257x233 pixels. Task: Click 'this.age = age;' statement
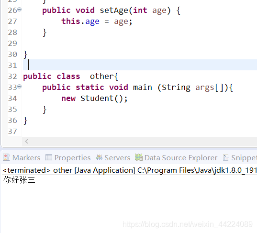97,22
